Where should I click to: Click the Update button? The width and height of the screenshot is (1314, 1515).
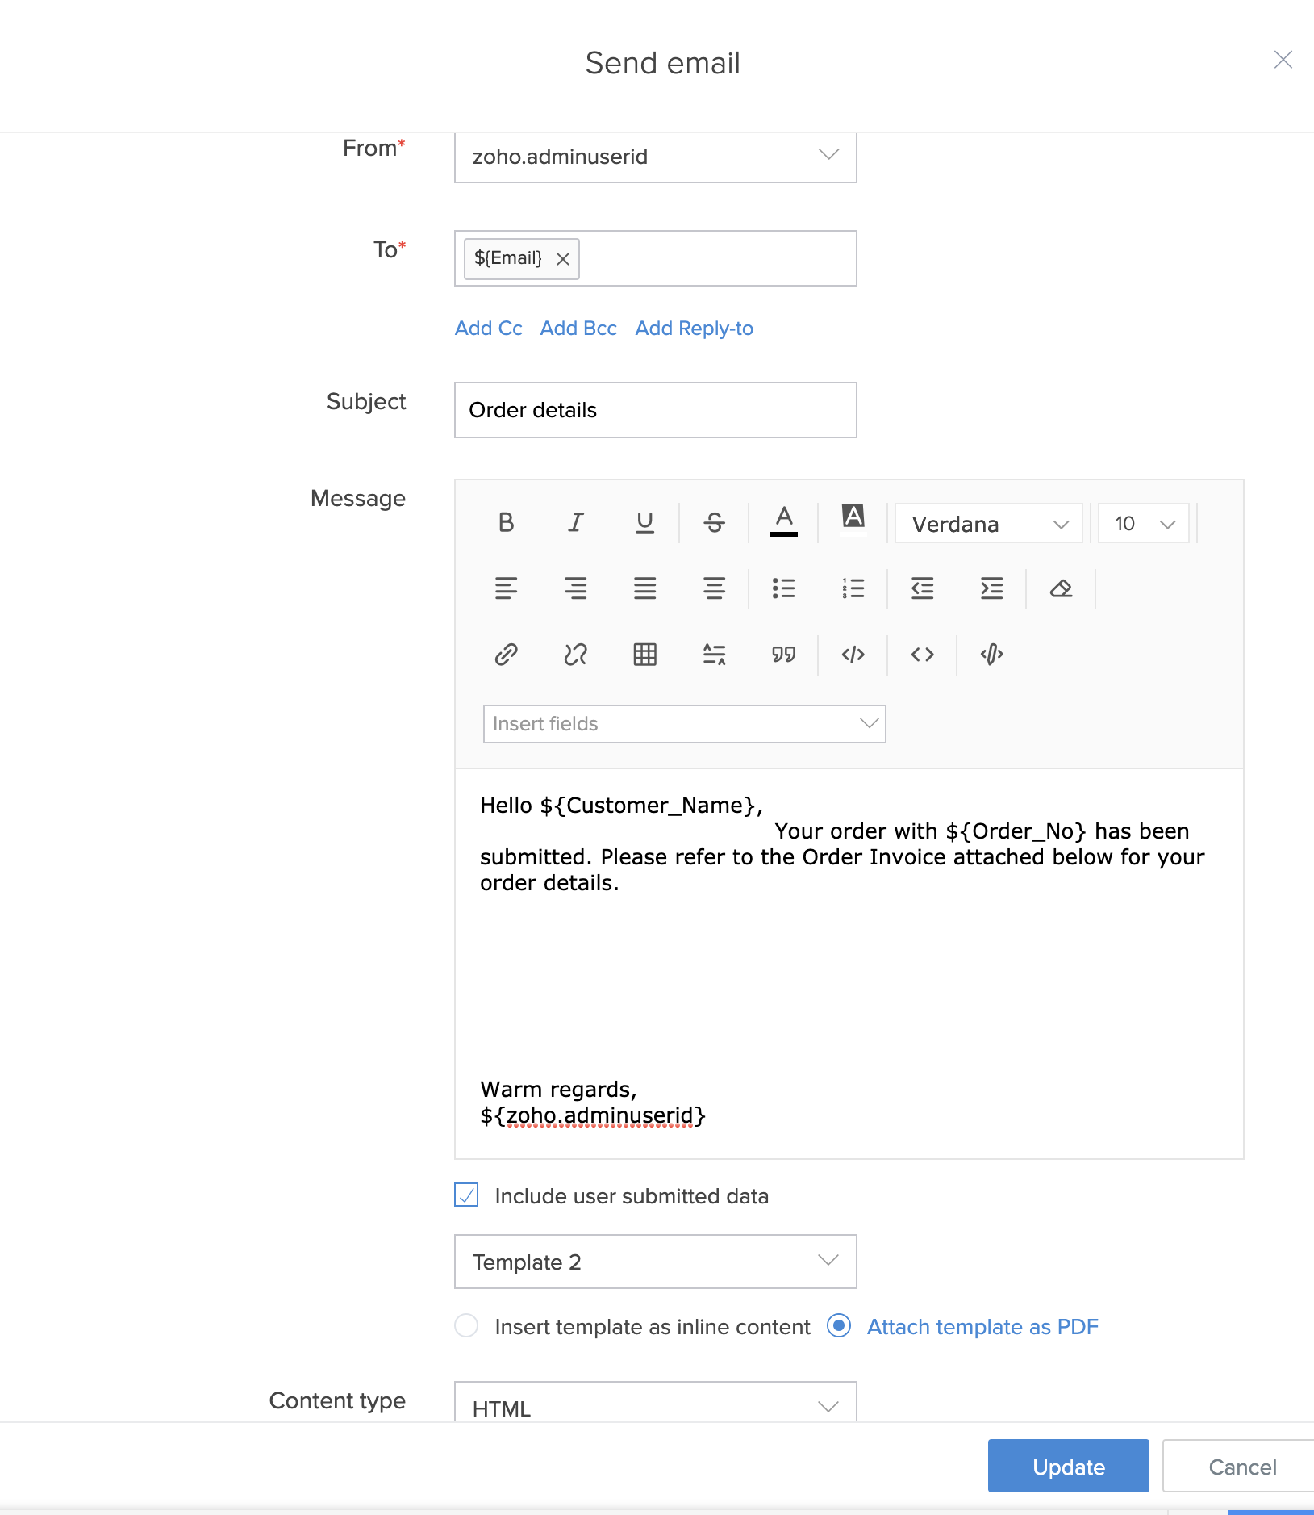point(1068,1466)
